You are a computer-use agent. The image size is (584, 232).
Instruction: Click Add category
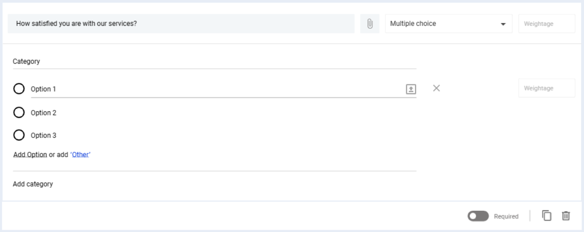[x=33, y=184]
